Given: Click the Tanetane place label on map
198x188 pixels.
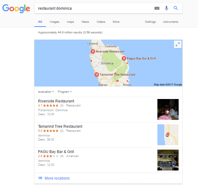Looking at the screenshot, I should click(92, 43).
